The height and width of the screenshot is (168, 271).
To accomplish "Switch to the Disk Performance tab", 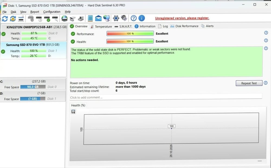I will [184, 26].
